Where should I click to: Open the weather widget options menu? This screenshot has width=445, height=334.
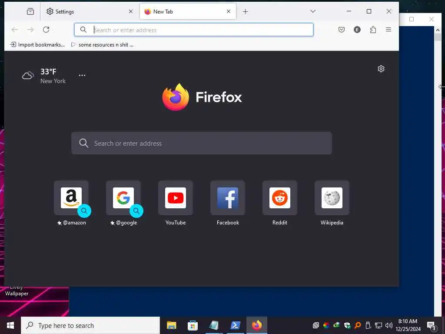point(82,75)
